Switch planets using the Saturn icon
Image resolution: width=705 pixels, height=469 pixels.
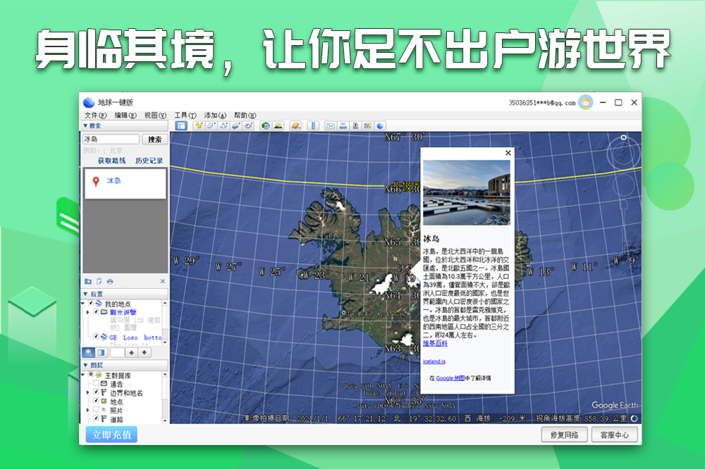coord(296,125)
